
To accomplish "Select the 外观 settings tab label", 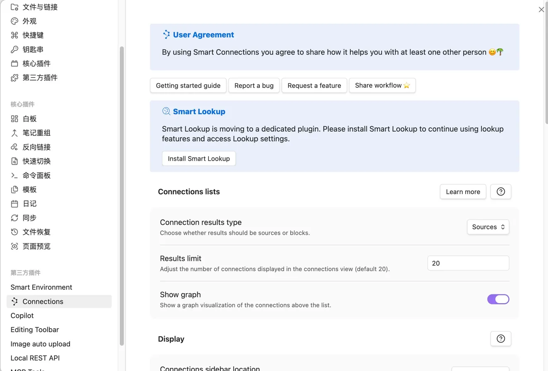I will 30,21.
